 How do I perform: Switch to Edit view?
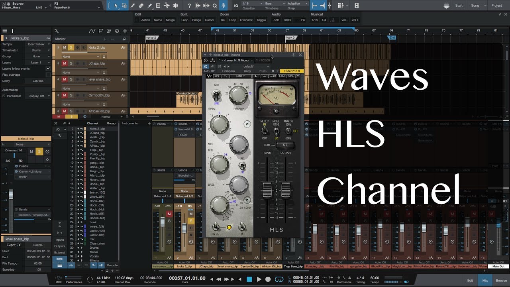(470, 281)
